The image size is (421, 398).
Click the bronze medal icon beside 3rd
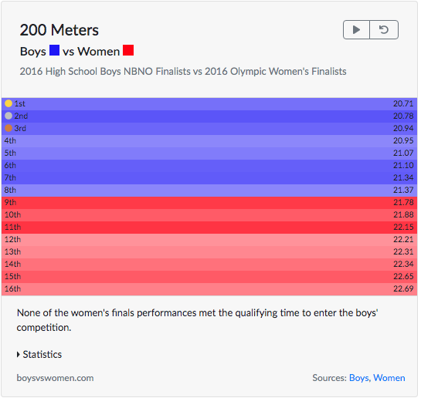point(8,128)
